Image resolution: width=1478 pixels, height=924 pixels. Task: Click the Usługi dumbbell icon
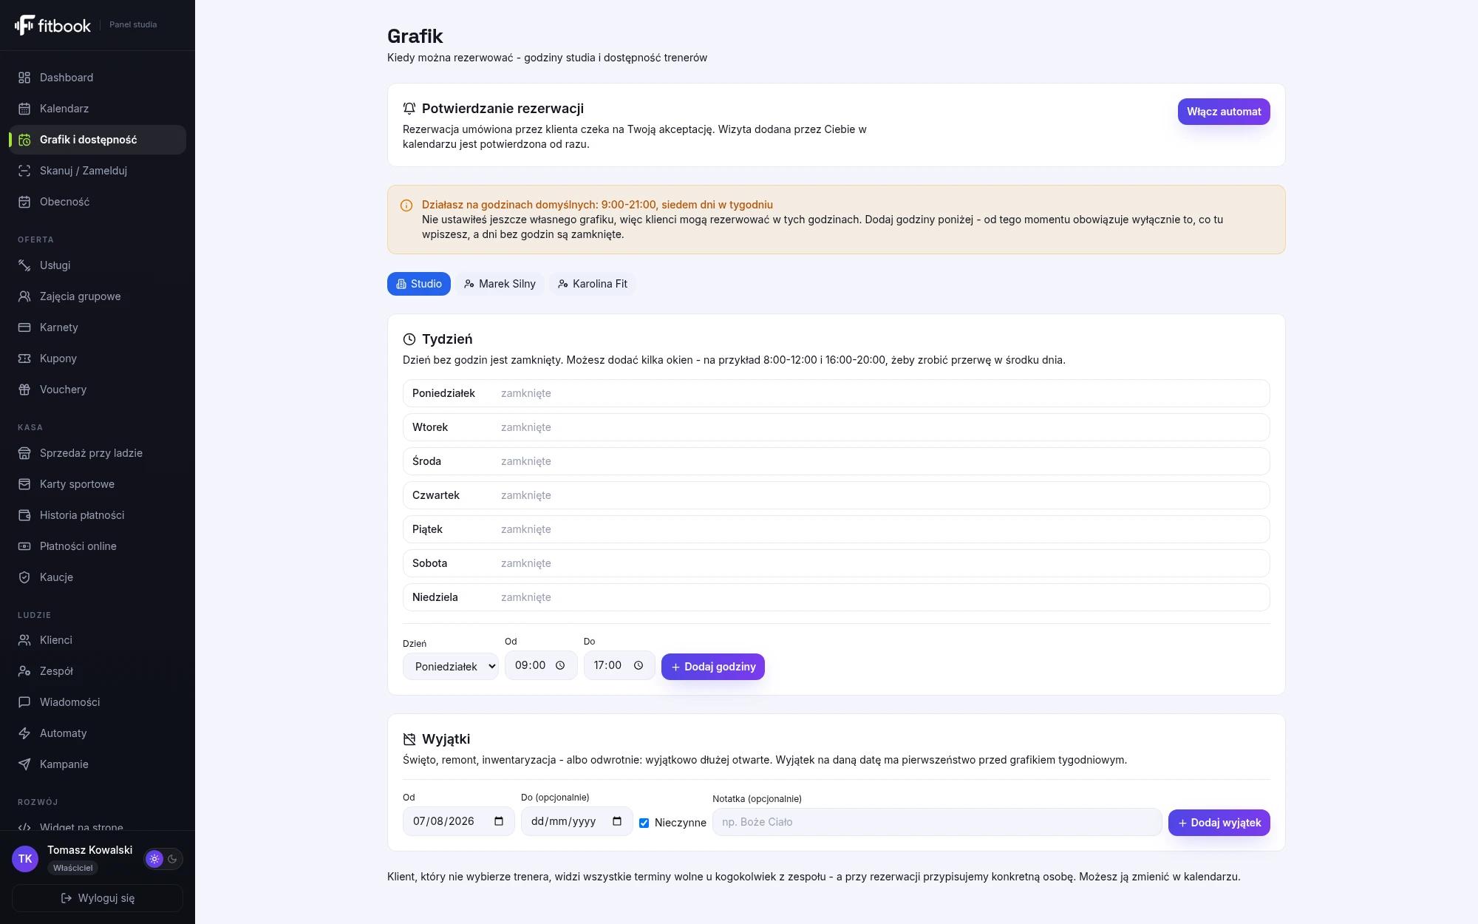[x=24, y=265]
